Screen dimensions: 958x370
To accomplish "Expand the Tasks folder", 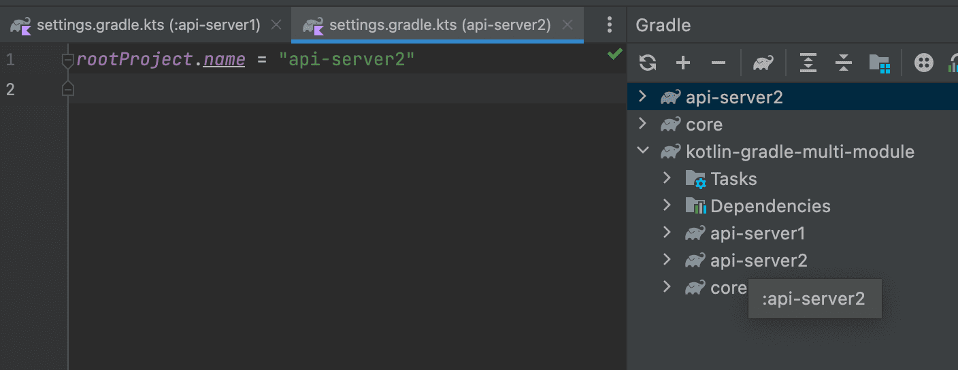I will [x=667, y=178].
